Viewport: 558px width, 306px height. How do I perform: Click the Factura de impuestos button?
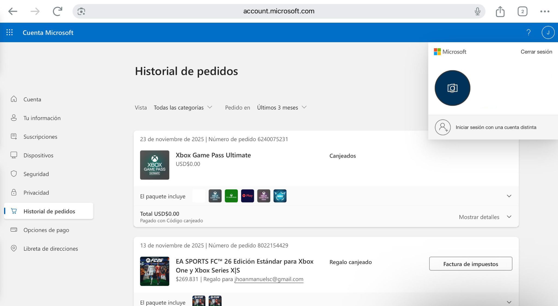coord(471,264)
